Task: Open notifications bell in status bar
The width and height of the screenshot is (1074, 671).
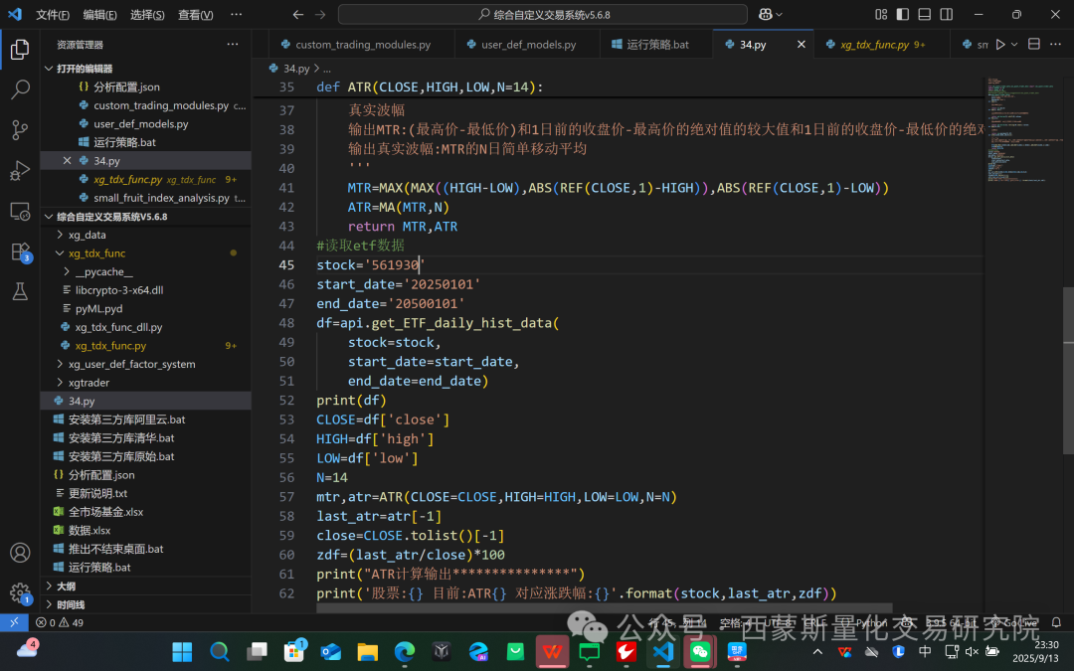Action: (1056, 622)
